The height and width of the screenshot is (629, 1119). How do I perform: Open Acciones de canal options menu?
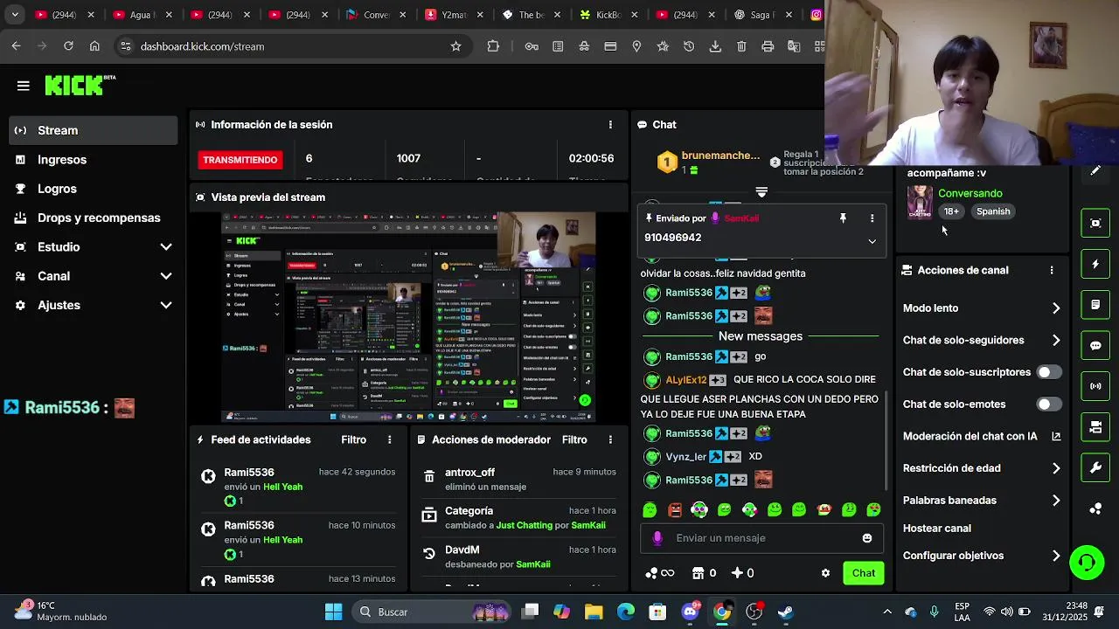coord(1052,271)
